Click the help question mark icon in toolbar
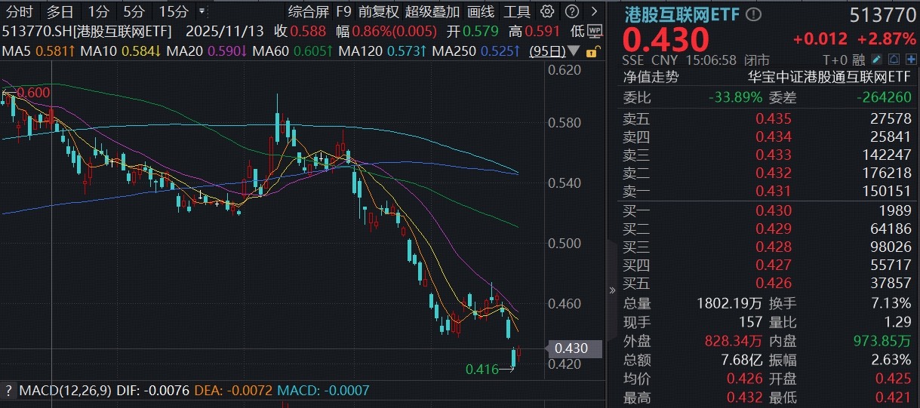Image resolution: width=920 pixels, height=408 pixels. click(x=573, y=11)
